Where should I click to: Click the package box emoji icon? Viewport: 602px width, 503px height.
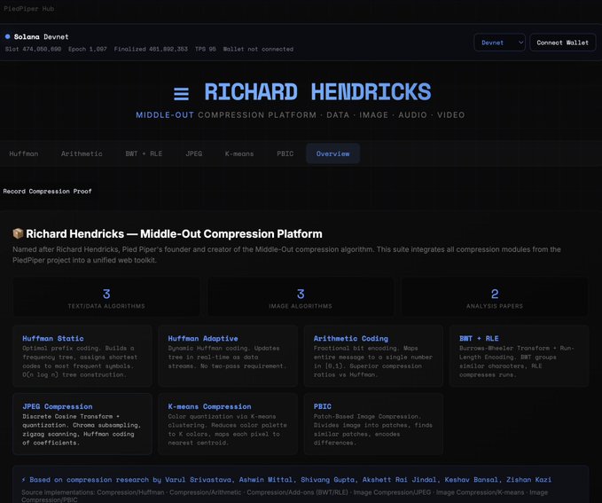18,233
